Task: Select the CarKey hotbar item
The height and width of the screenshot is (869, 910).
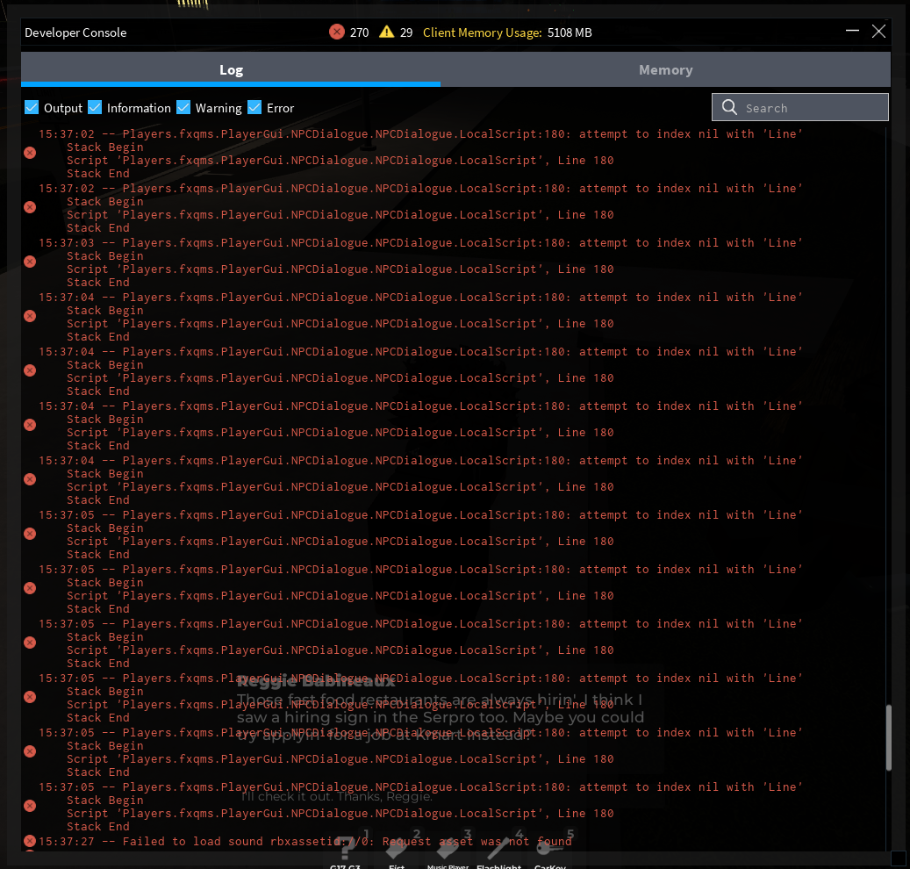Action: click(551, 850)
